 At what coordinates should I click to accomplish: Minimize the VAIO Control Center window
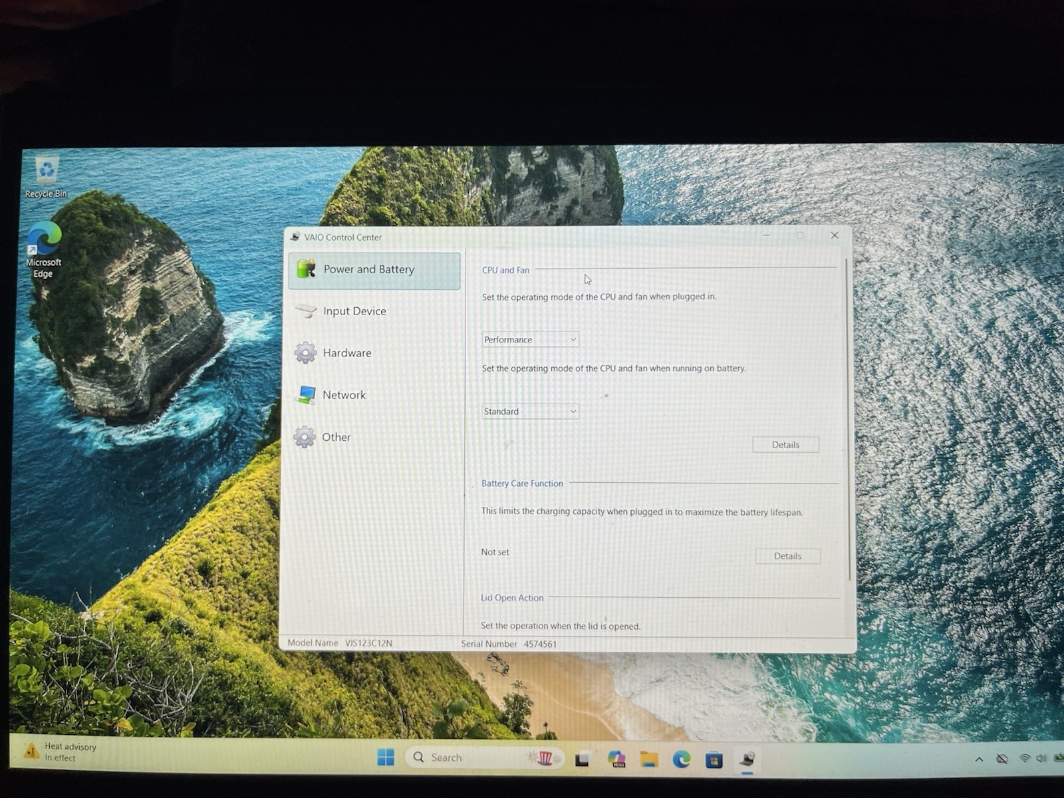click(766, 235)
